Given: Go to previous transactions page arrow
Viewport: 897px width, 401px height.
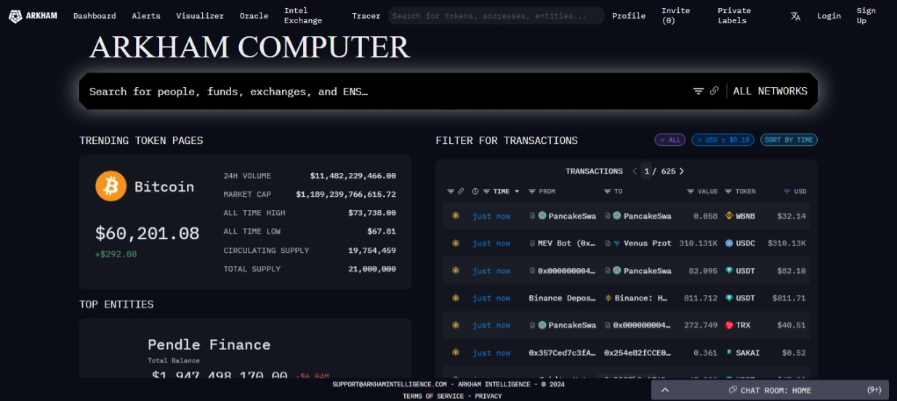Looking at the screenshot, I should [x=635, y=171].
